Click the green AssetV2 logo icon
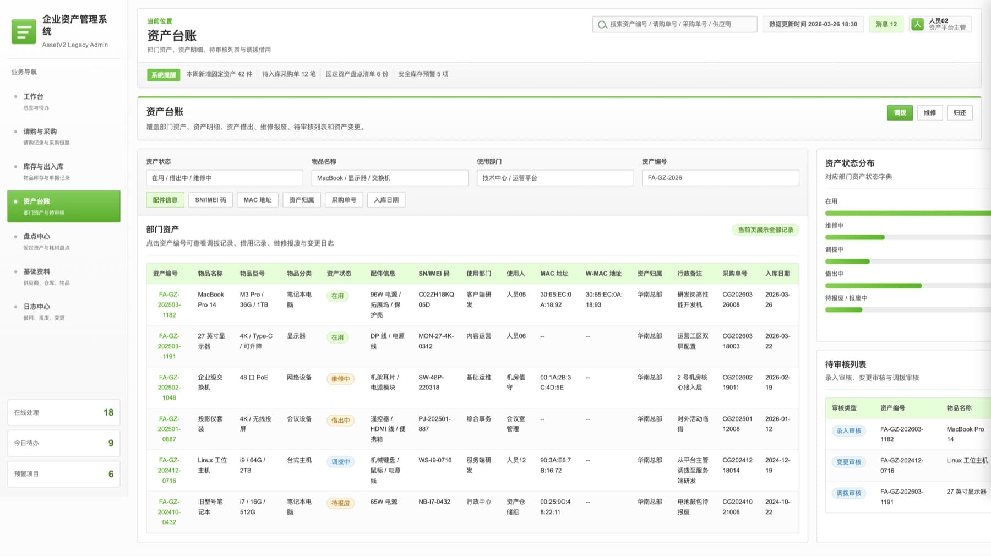The width and height of the screenshot is (991, 556). pos(24,32)
